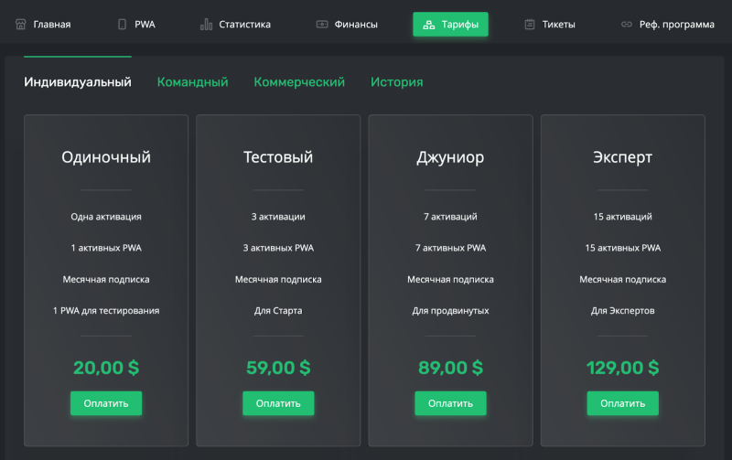Click the banknote icon beside Финансы
Screen dimensions: 732x460
[x=322, y=25]
